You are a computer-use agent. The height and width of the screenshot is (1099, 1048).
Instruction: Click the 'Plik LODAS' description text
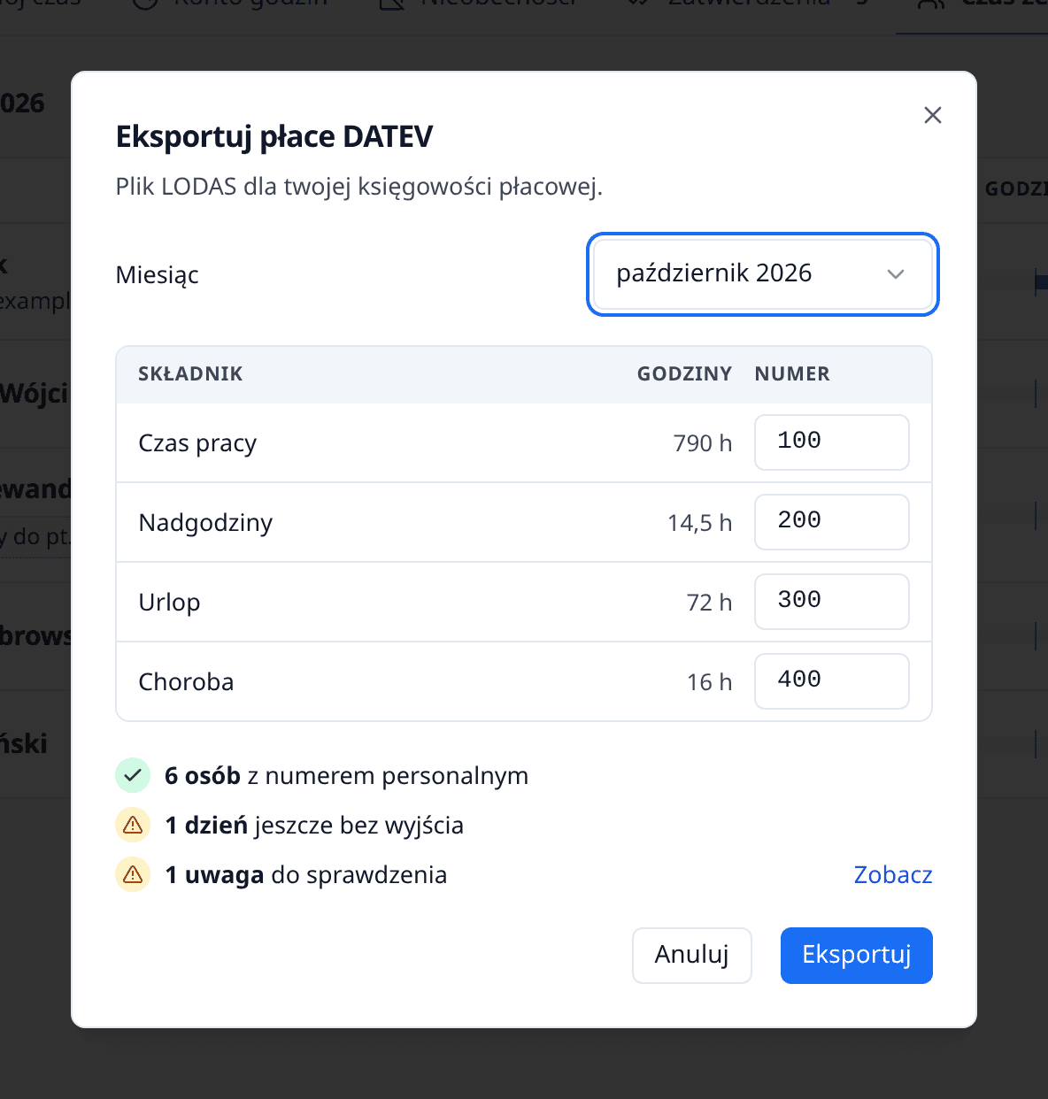pos(359,187)
